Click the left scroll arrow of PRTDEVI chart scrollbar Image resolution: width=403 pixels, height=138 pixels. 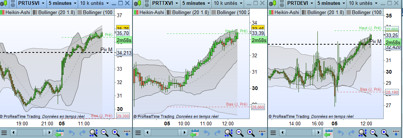pyautogui.click(x=283, y=133)
